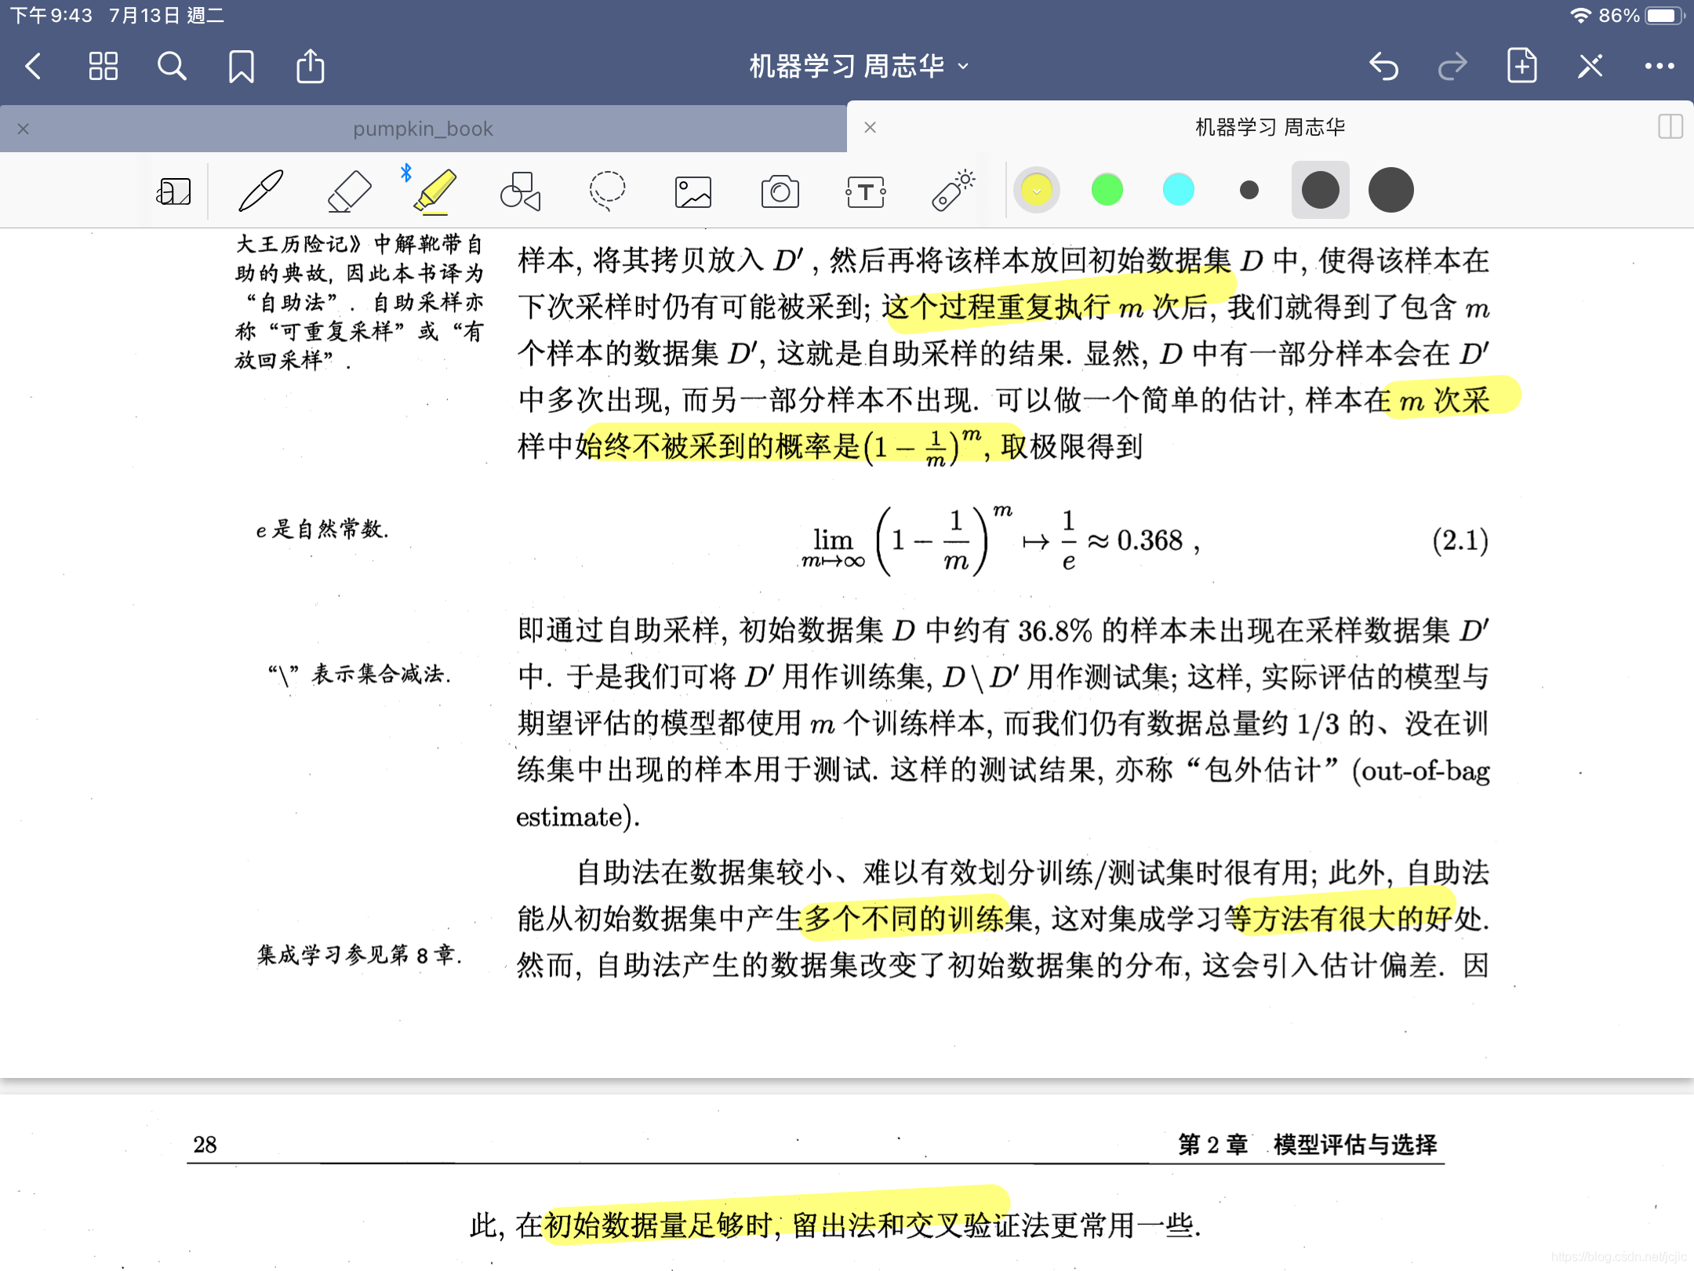Screen dimensions: 1694x1271
Task: Select the Text box tool
Action: click(866, 191)
